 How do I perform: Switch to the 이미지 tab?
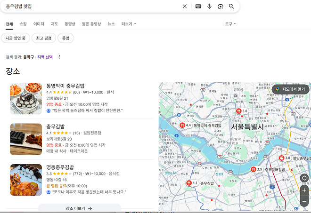click(39, 24)
